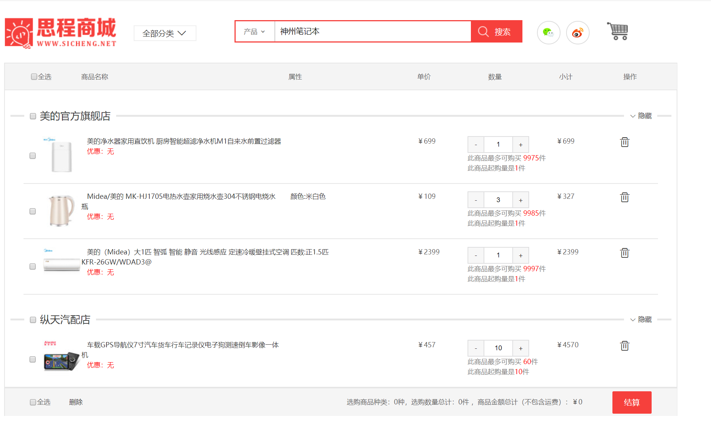Edit the air conditioner quantity field

(x=498, y=255)
